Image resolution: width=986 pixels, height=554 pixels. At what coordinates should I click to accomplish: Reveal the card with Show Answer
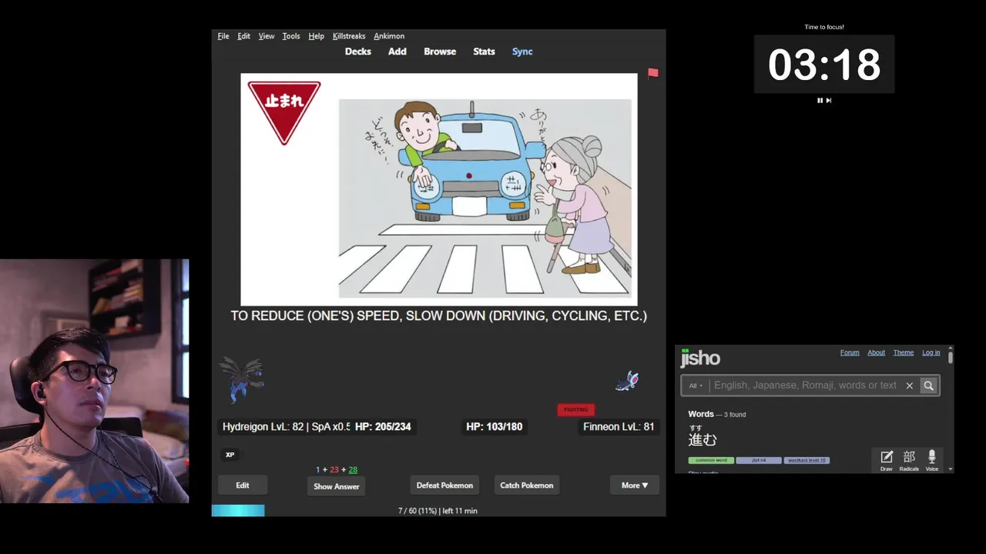337,486
